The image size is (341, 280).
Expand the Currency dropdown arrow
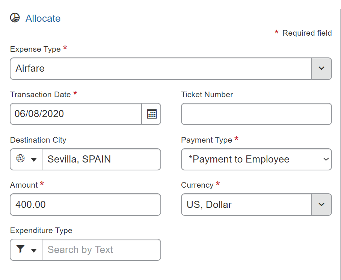click(x=321, y=205)
